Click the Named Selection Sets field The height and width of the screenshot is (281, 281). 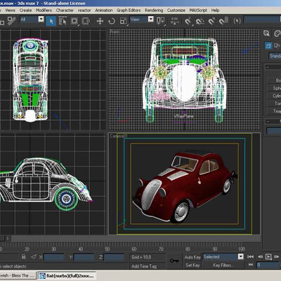coord(262,20)
